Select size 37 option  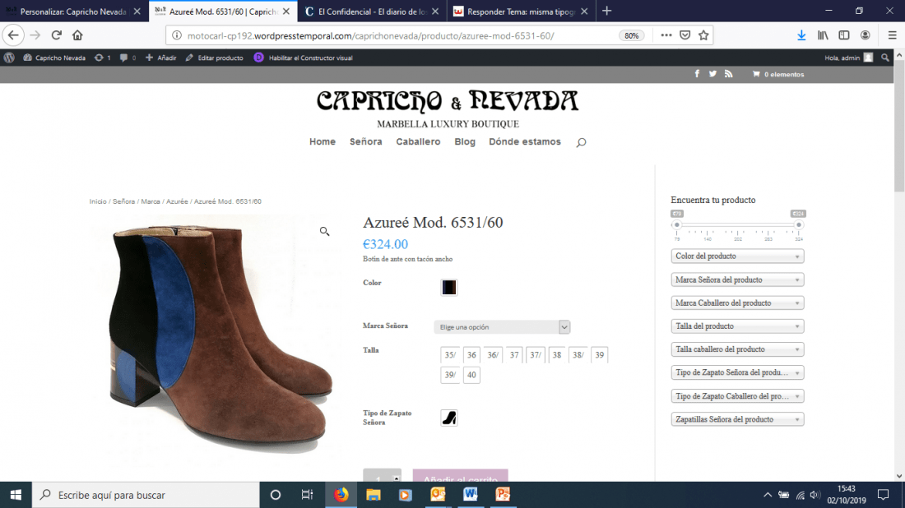coord(514,355)
